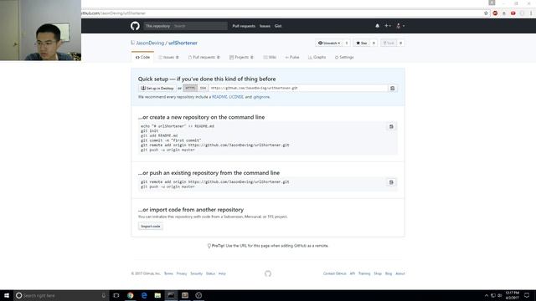Click the GitHub Octocat logo in header

(x=135, y=26)
